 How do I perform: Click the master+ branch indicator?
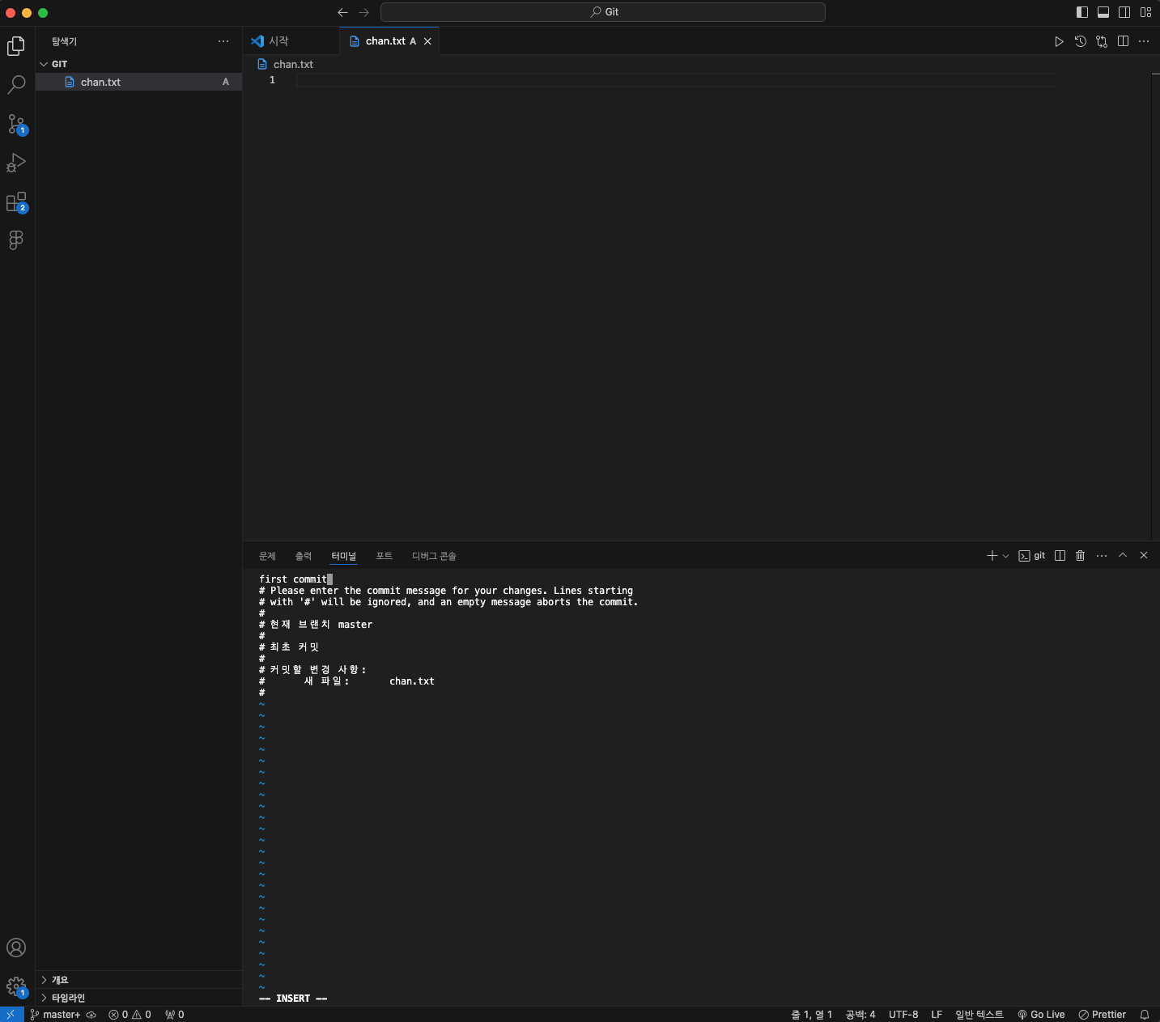[x=58, y=1014]
